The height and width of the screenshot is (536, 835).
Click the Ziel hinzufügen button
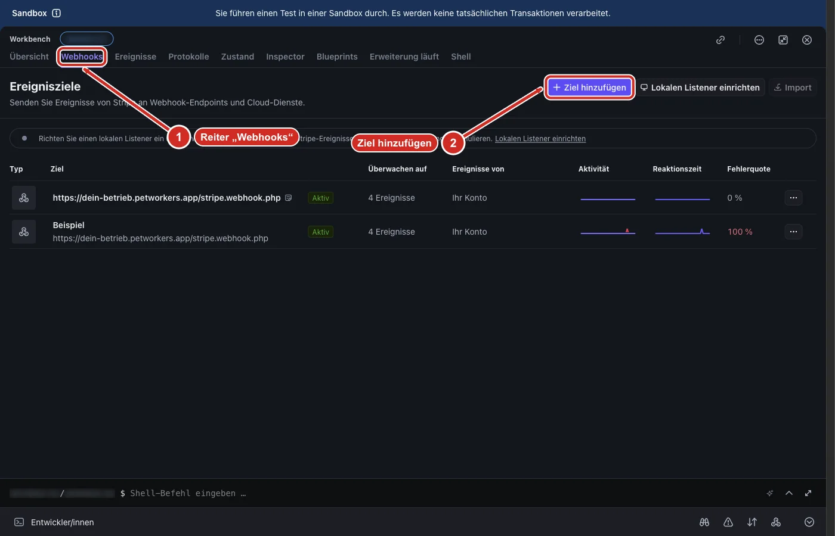pyautogui.click(x=589, y=88)
